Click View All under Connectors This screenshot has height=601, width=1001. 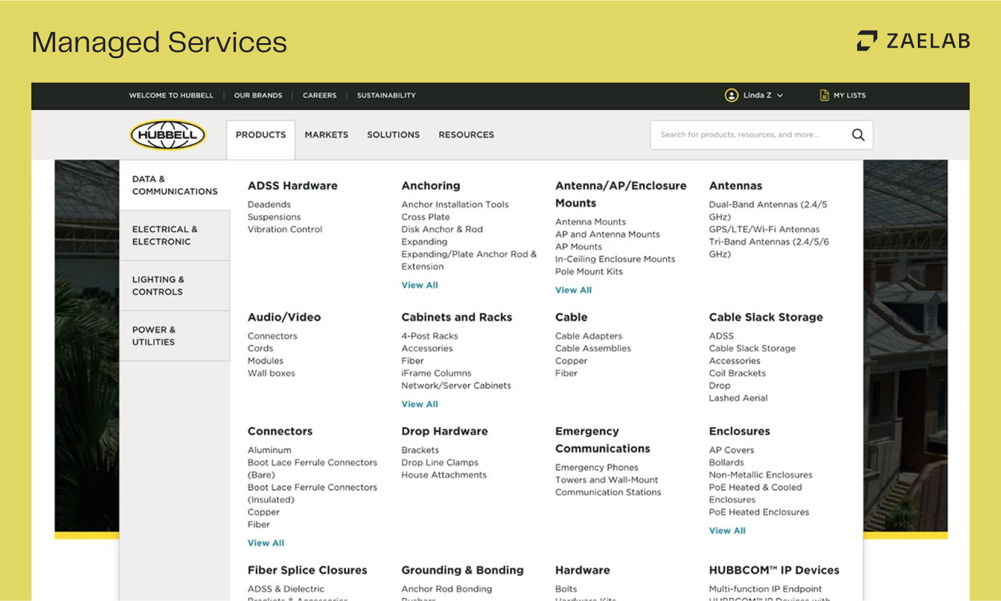coord(266,543)
